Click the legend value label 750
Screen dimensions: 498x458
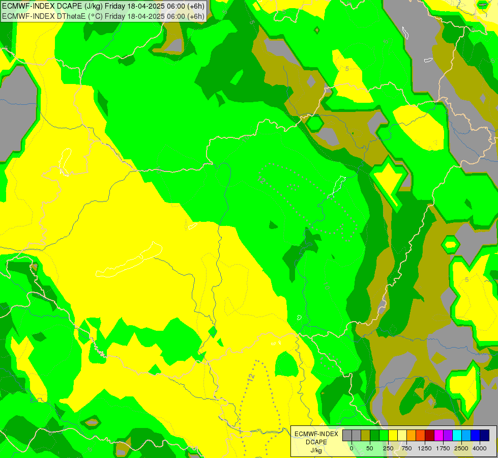click(x=406, y=448)
